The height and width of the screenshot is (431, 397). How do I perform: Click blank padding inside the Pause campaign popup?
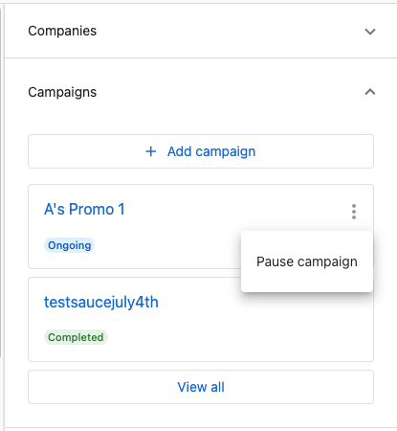(x=307, y=240)
